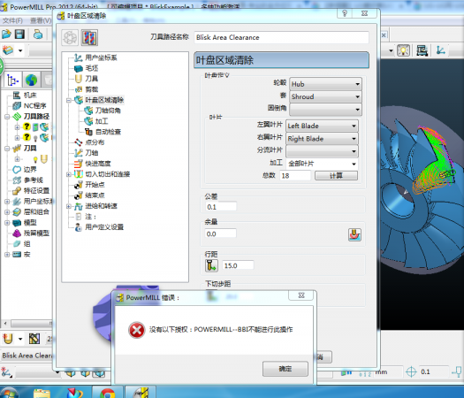Click the stepover tool icon beside 15.0
The width and height of the screenshot is (464, 398).
pos(211,265)
